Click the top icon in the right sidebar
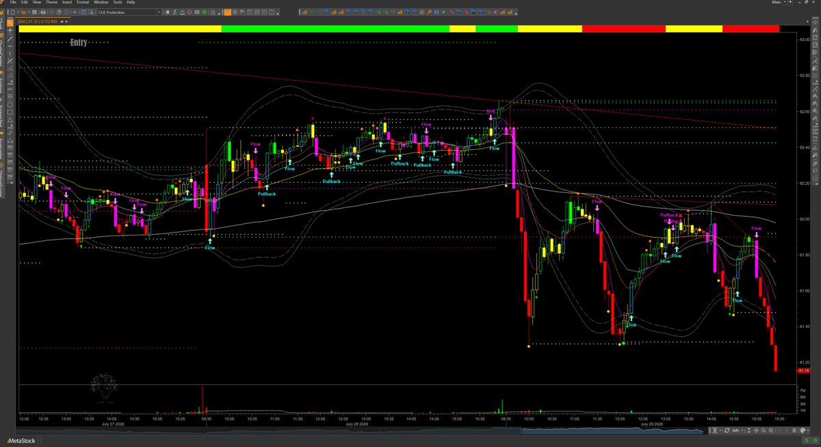This screenshot has width=821, height=447. click(x=815, y=23)
